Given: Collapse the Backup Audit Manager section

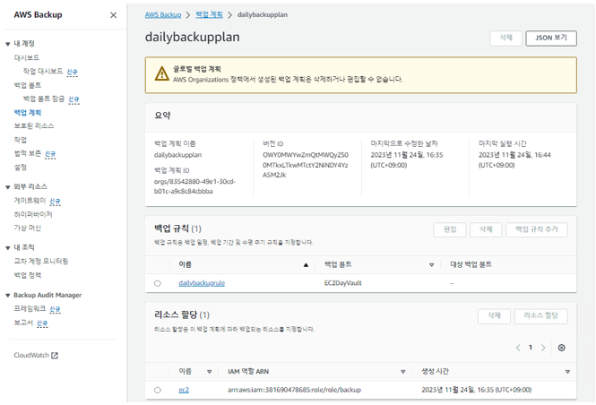Looking at the screenshot, I should (7, 296).
